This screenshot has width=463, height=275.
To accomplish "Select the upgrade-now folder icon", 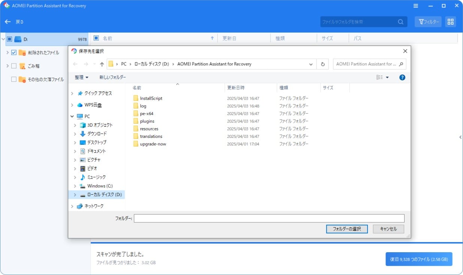I will (x=136, y=144).
